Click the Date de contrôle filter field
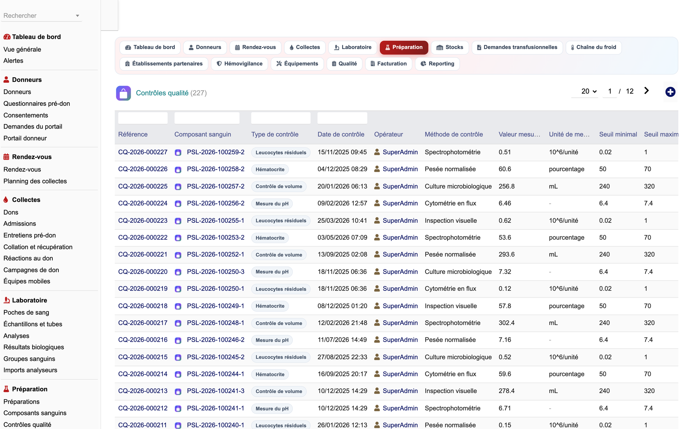This screenshot has height=429, width=693. pos(342,118)
